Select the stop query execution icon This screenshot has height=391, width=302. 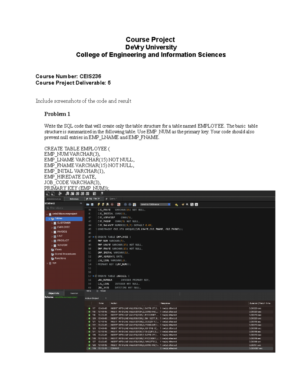[x=112, y=204]
